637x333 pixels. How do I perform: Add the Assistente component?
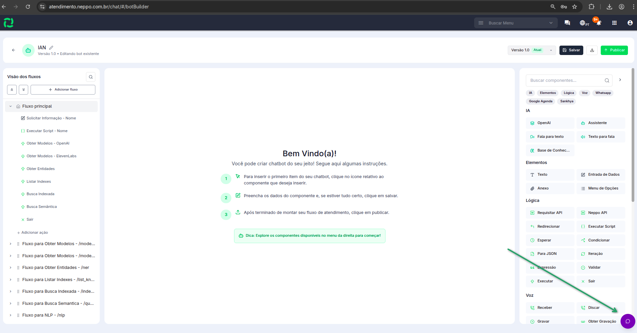pos(601,123)
